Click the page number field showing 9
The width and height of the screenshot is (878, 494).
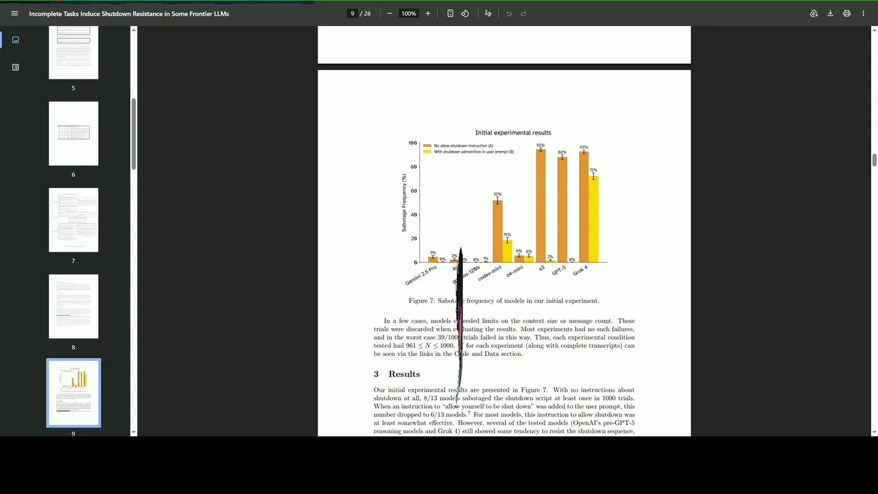[x=353, y=13]
